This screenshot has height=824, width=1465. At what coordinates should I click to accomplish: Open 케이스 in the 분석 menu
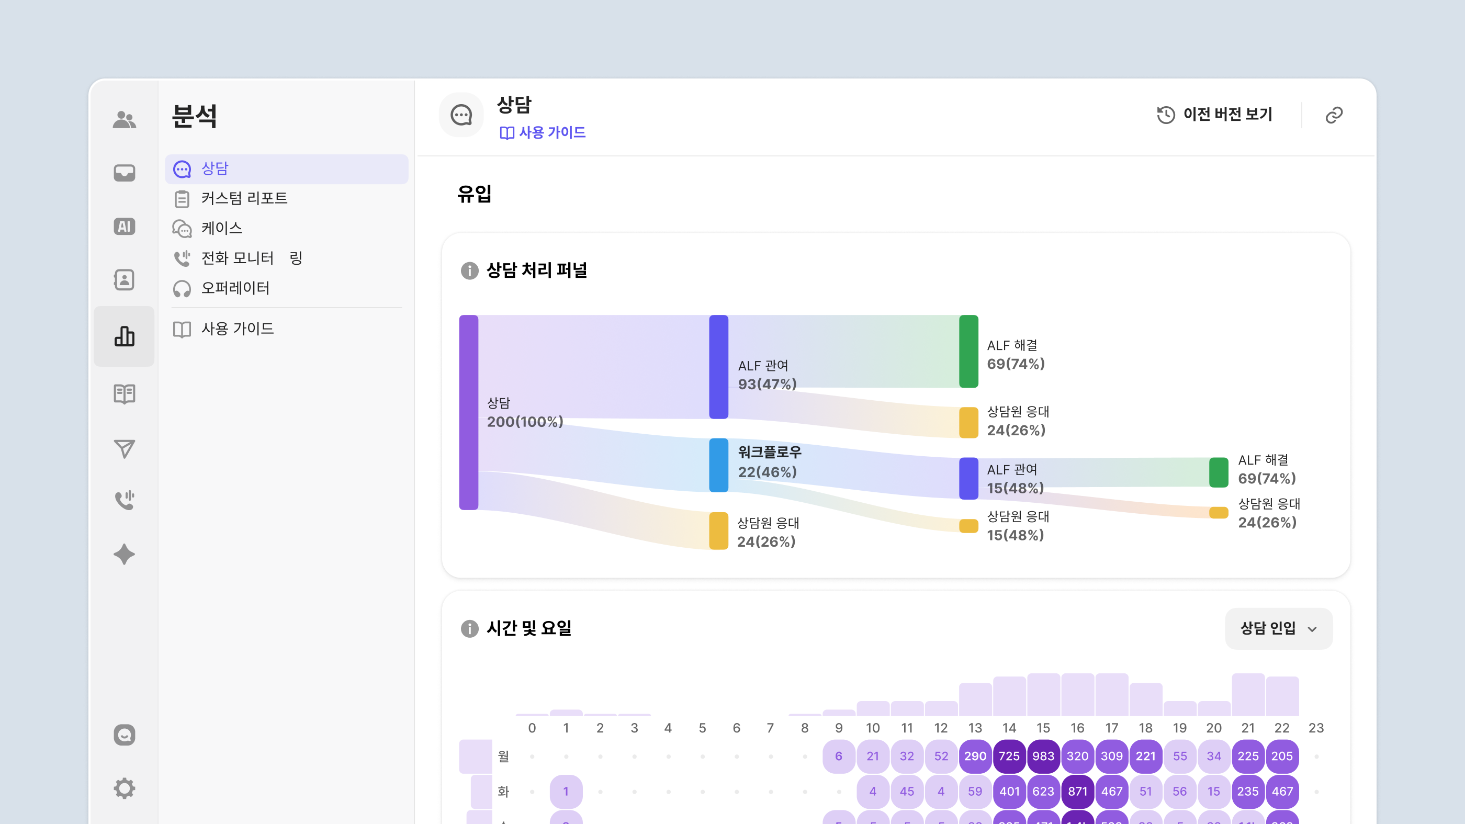coord(287,229)
